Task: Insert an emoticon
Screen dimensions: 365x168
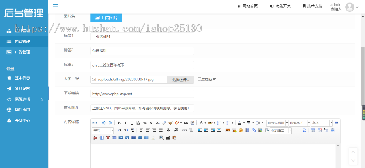Action: pyautogui.click(x=240, y=130)
